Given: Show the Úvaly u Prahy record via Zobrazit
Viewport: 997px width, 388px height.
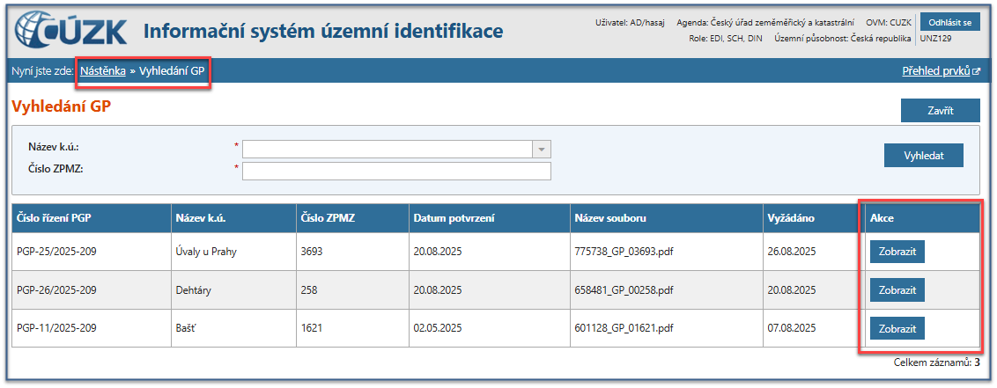Looking at the screenshot, I should [897, 252].
